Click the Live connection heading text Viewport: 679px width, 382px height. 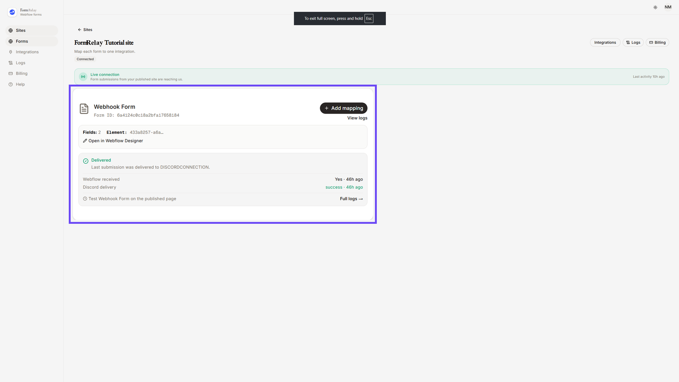click(x=105, y=75)
